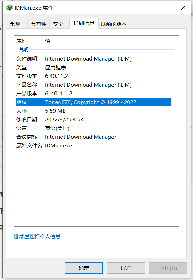Screen dimensions: 193x280
Task: Click the 属性 column header
Action: tap(28, 41)
